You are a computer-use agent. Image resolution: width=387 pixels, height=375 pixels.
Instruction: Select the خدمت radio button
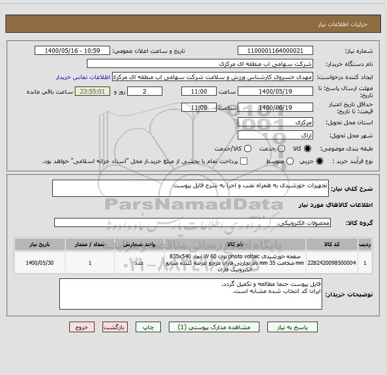281,148
